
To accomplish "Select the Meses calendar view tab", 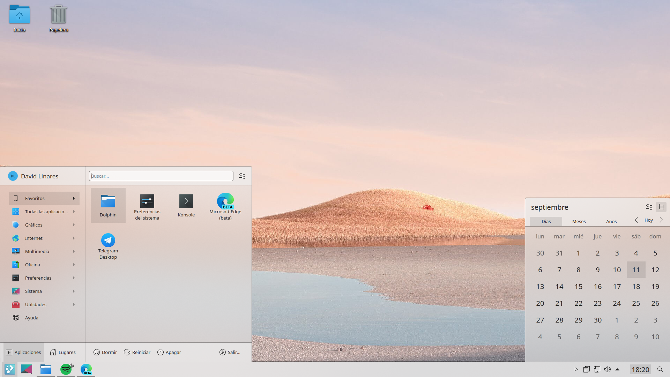I will (579, 221).
